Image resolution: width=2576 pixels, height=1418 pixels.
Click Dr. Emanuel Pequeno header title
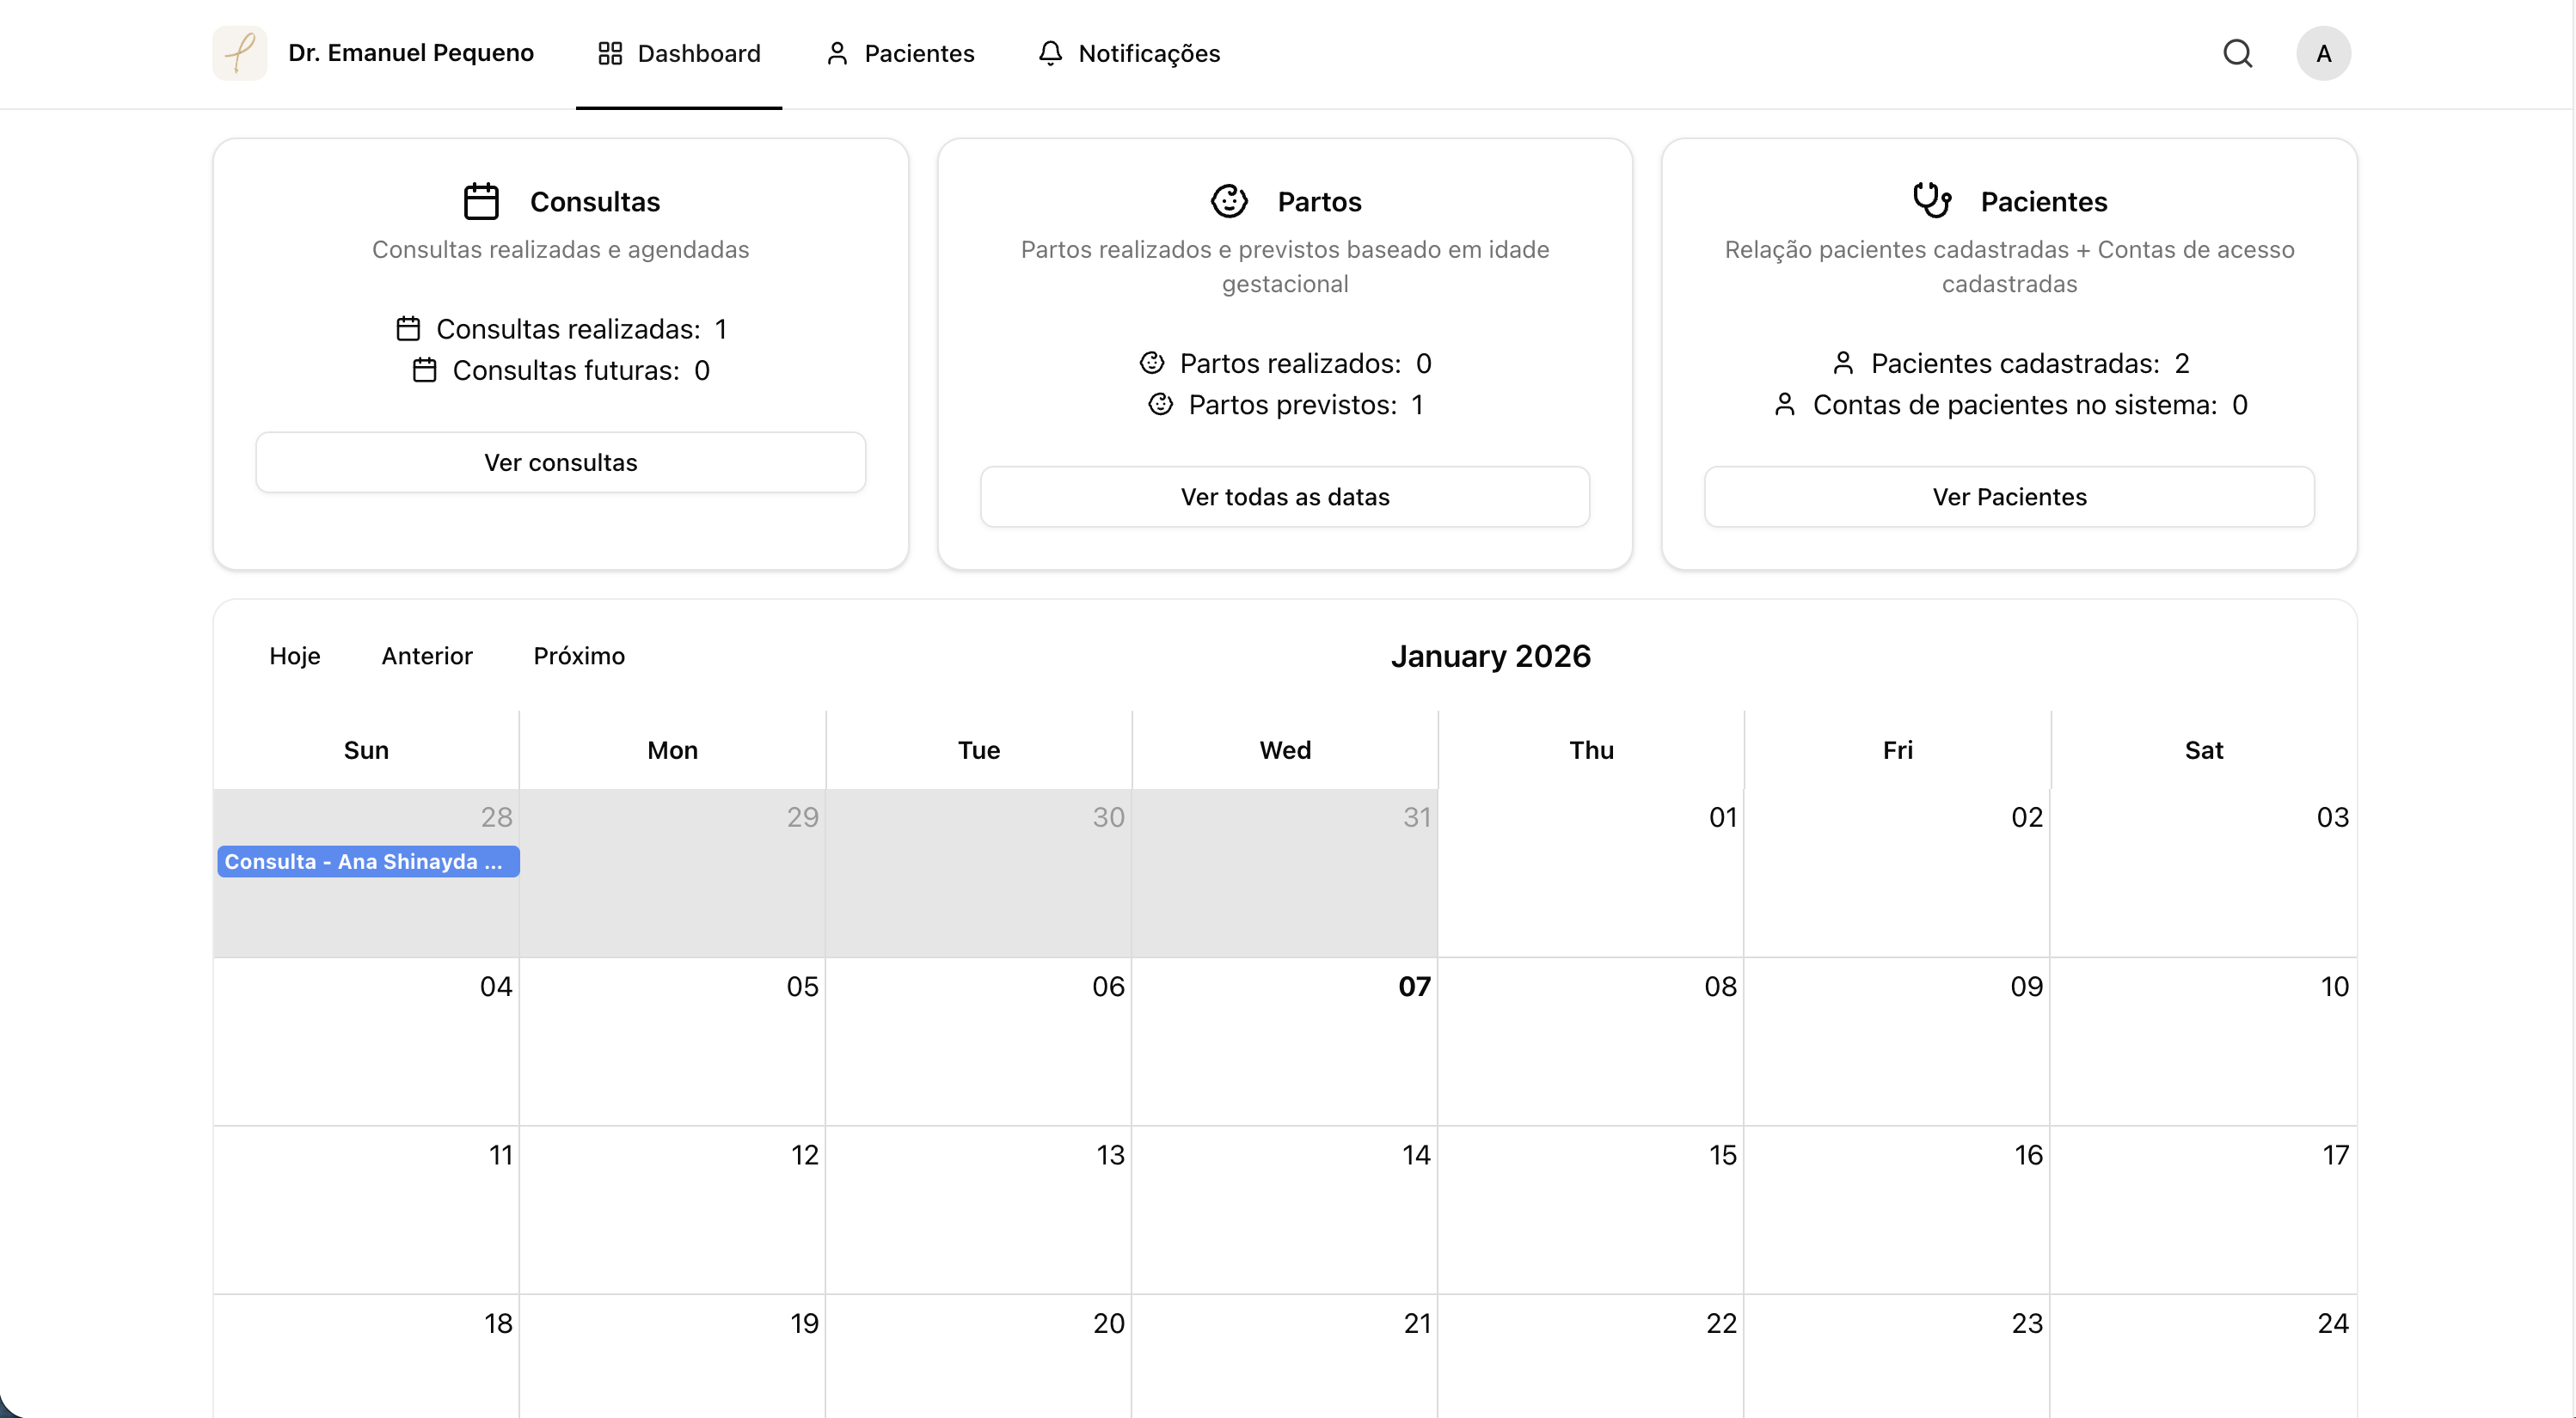[411, 53]
